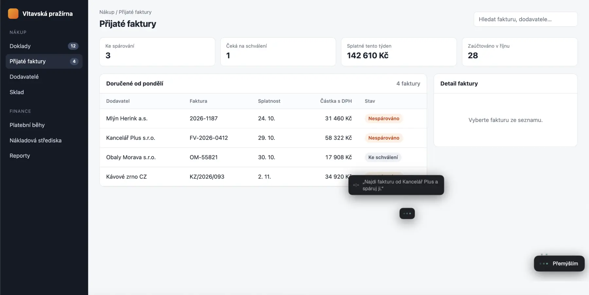
Task: Click the Nespárováno status of Mlýn Herink
Action: (384, 118)
